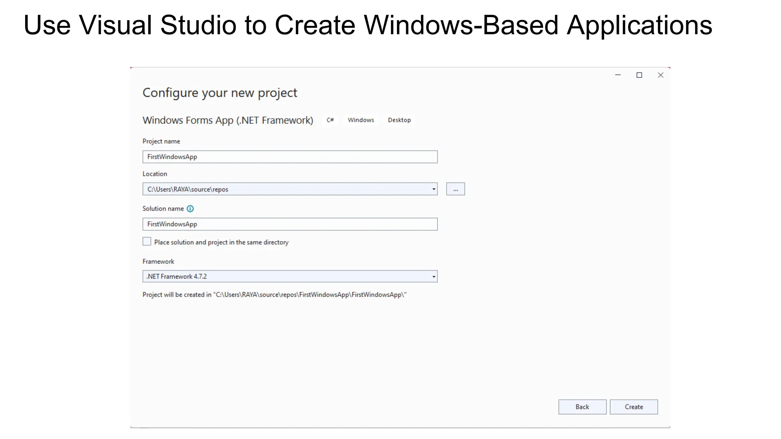781x439 pixels.
Task: Expand the Location dropdown arrow
Action: [434, 189]
